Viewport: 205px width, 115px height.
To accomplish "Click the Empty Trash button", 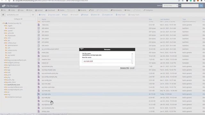I will click(134, 15).
